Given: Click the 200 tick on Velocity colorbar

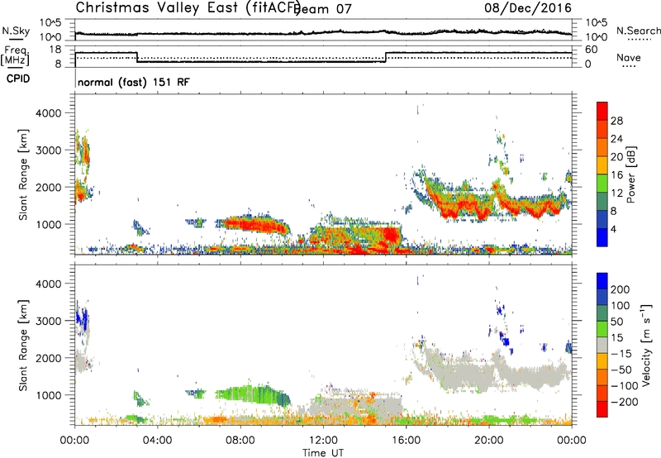Looking at the screenshot, I should 621,289.
